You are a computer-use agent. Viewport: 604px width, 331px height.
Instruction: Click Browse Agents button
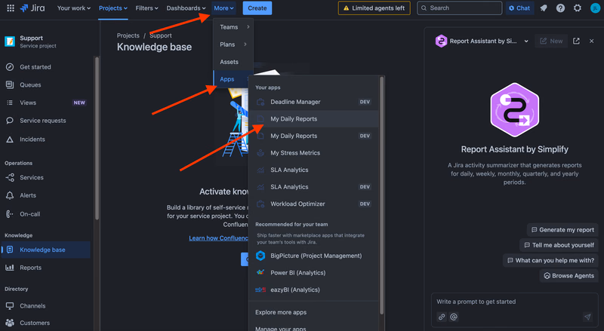pos(569,275)
